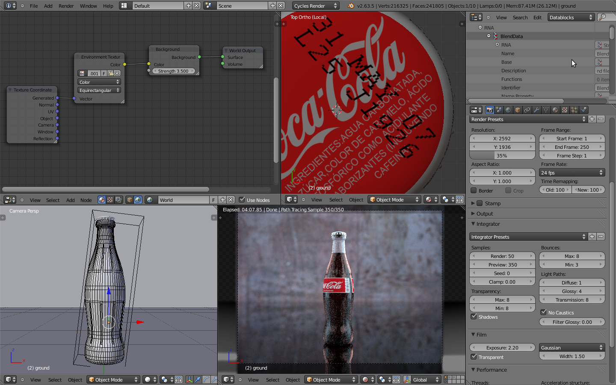
Task: Open the World properties tab icon
Action: point(508,110)
